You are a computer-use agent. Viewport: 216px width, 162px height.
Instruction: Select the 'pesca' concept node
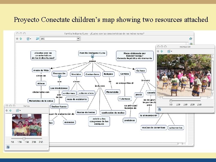click(139, 94)
